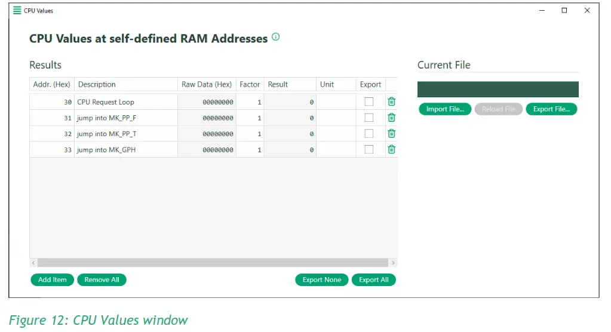Tick the Export checkbox for CPU Request Loop

pyautogui.click(x=369, y=102)
